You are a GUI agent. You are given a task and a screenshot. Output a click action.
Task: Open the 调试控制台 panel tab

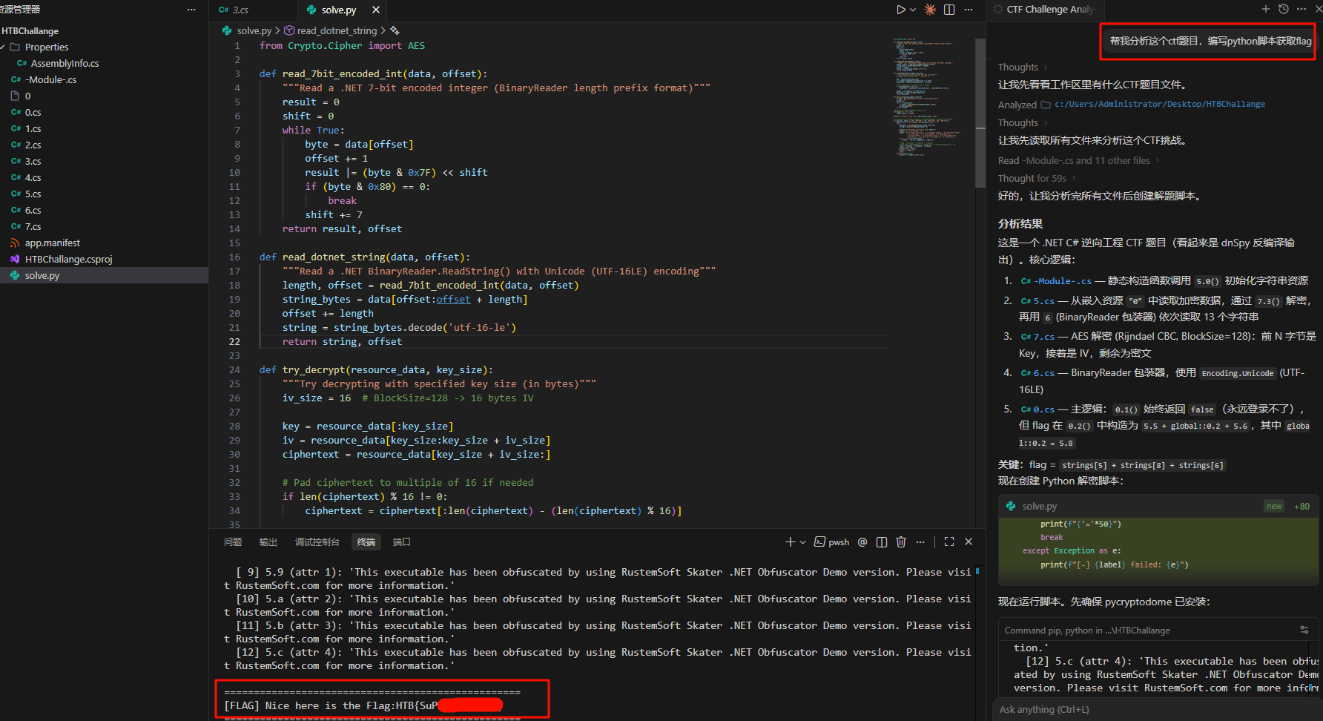point(317,542)
